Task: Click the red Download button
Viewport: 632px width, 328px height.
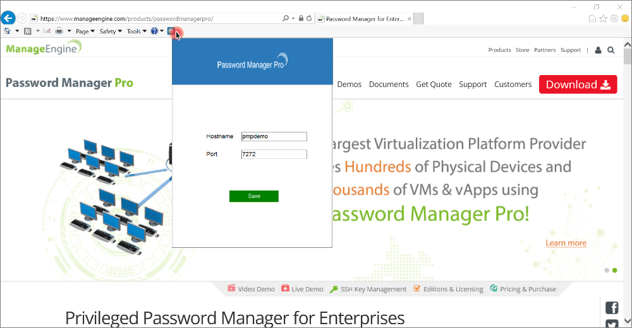Action: coord(578,85)
